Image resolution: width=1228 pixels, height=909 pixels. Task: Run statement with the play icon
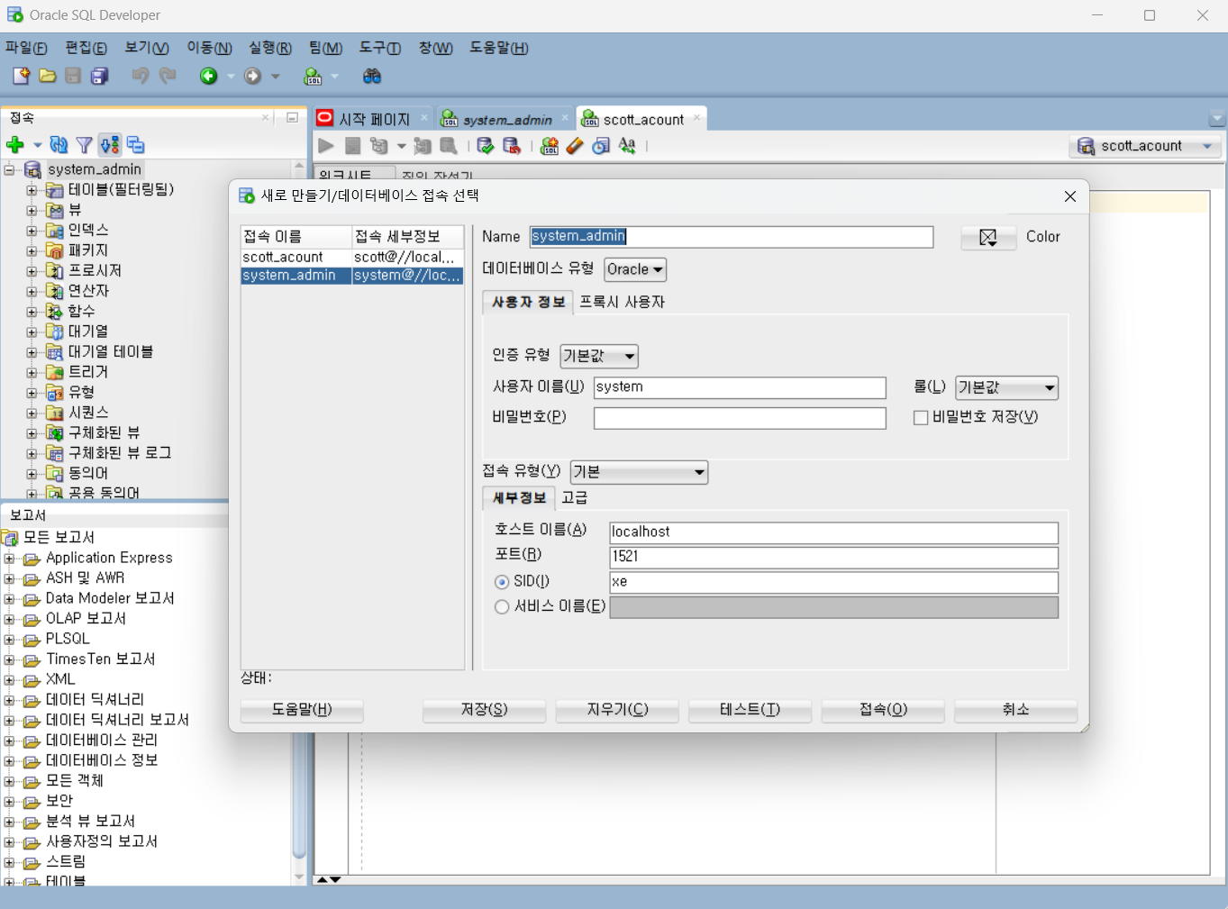(x=326, y=146)
